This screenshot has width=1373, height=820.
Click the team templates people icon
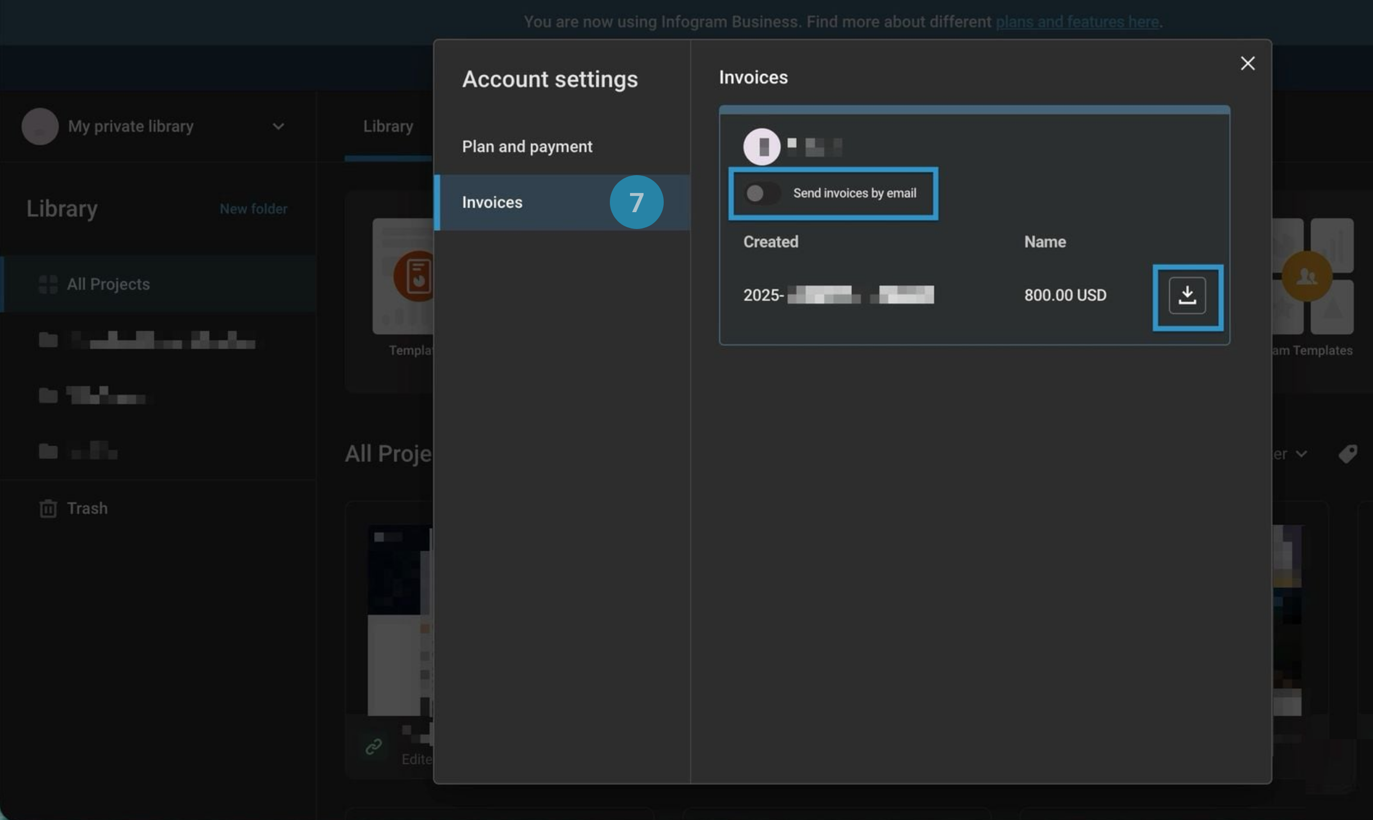click(x=1306, y=276)
